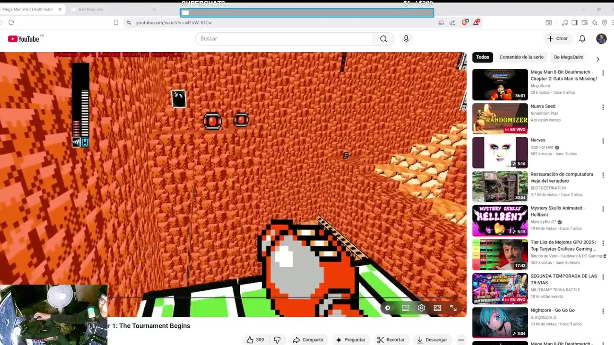Toggle the browser sidebar panel icon
The image size is (614, 345).
[575, 23]
